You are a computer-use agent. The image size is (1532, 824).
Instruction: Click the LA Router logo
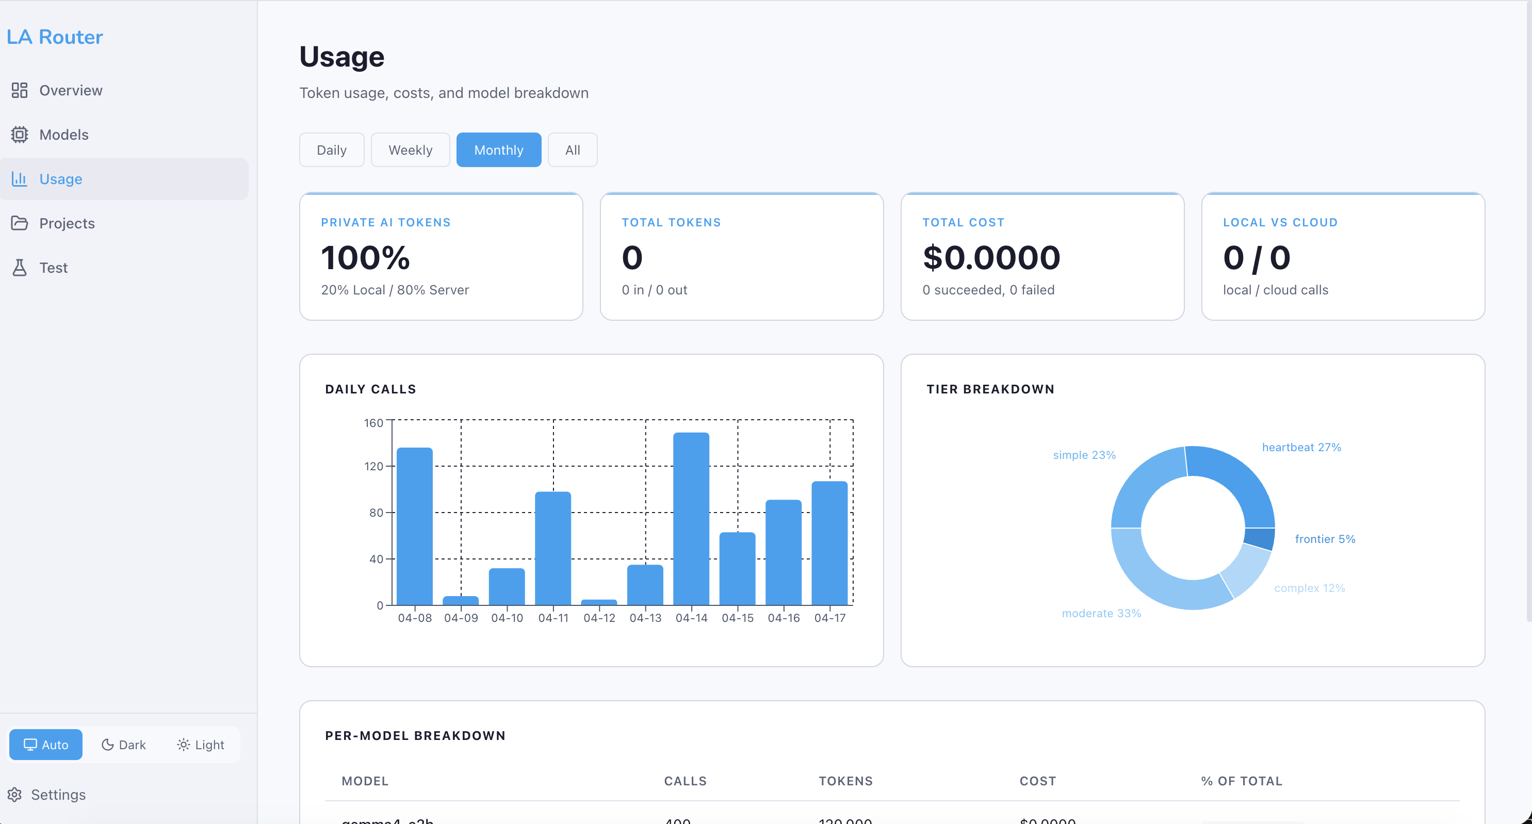[x=55, y=37]
